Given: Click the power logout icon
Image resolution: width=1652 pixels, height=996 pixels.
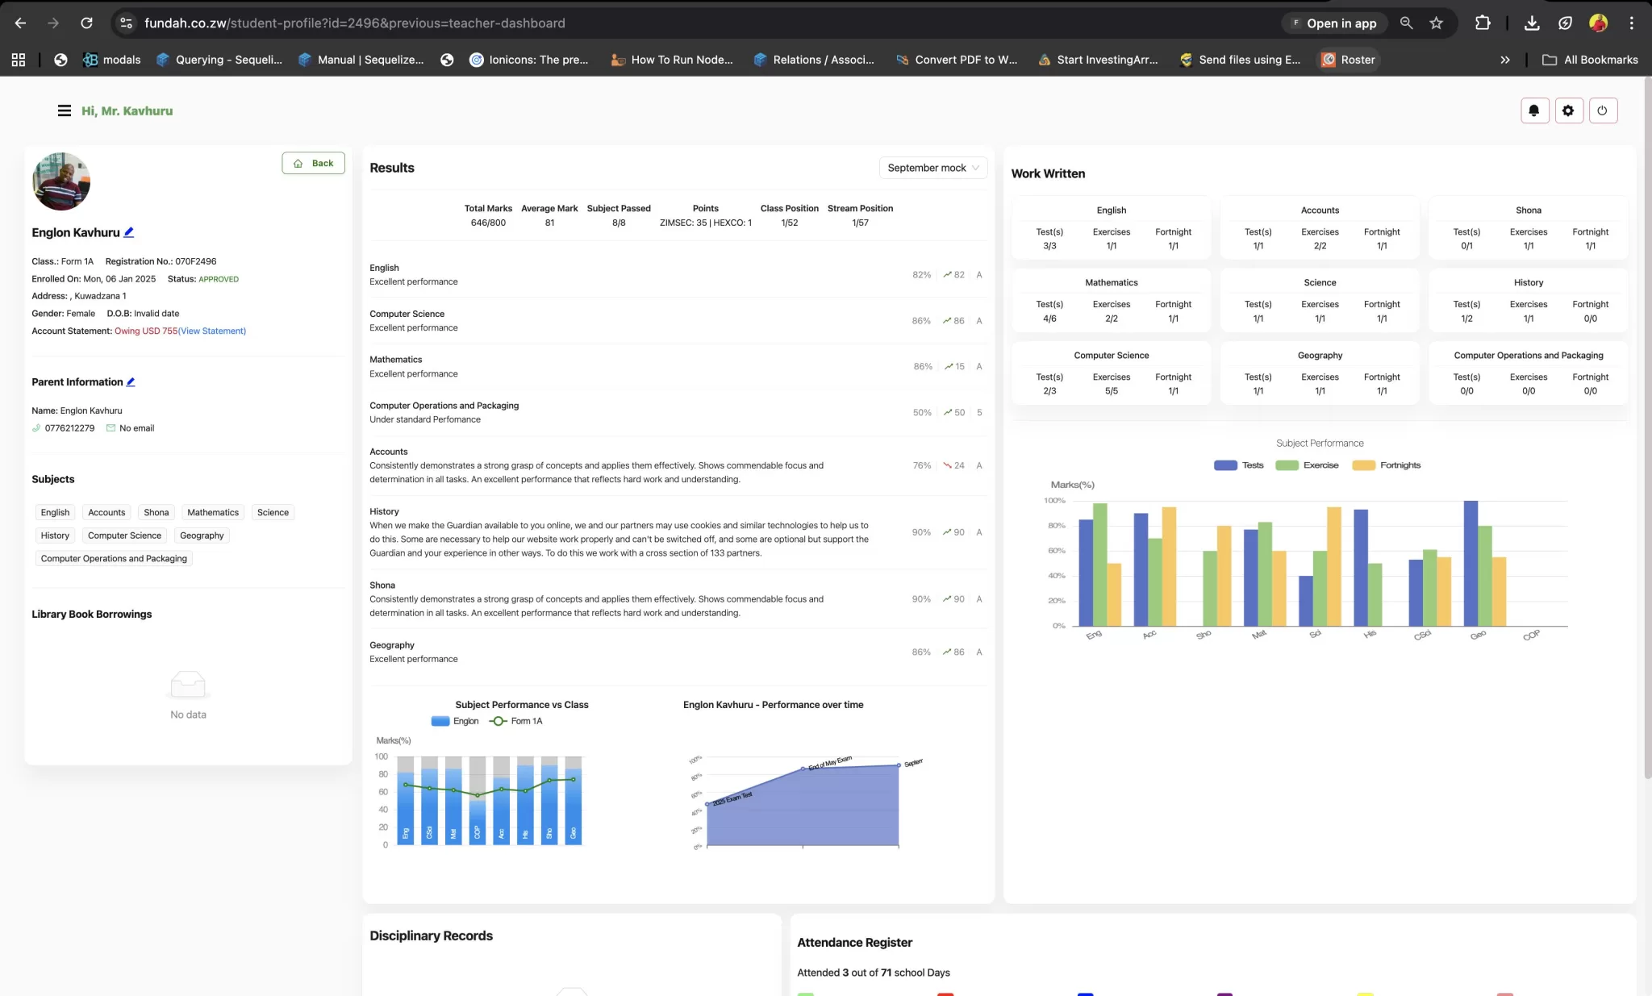Looking at the screenshot, I should click(1603, 110).
